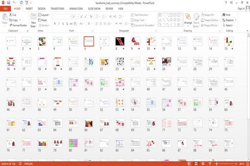The width and height of the screenshot is (250, 166).
Task: Increase font size
Action: [x=82, y=17]
